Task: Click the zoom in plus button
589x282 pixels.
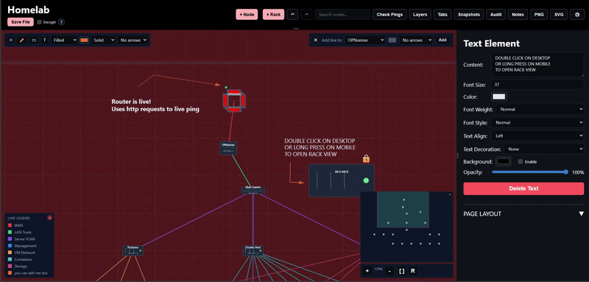Action: click(x=367, y=271)
